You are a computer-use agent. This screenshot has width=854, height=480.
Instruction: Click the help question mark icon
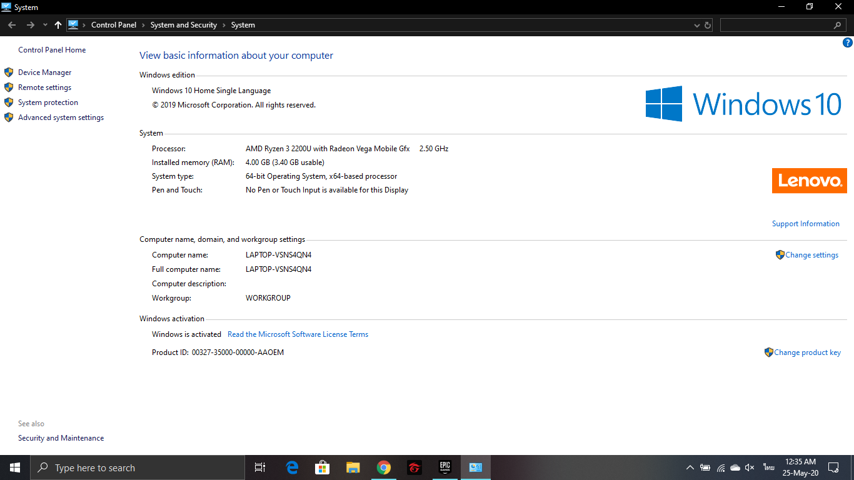coord(848,43)
